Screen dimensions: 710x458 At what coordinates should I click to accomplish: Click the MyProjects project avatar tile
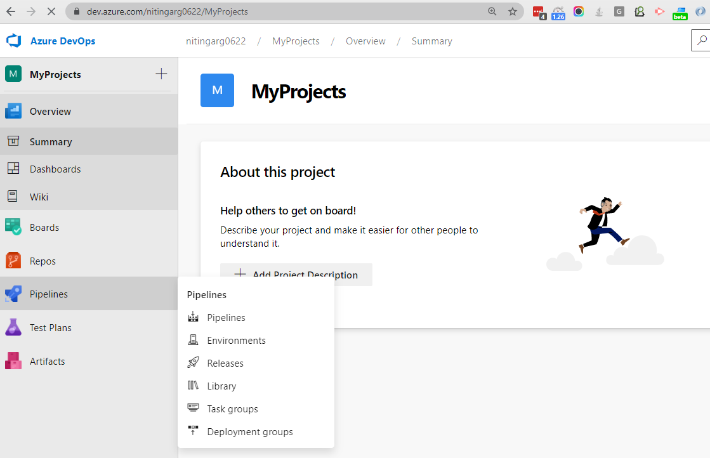click(x=217, y=90)
